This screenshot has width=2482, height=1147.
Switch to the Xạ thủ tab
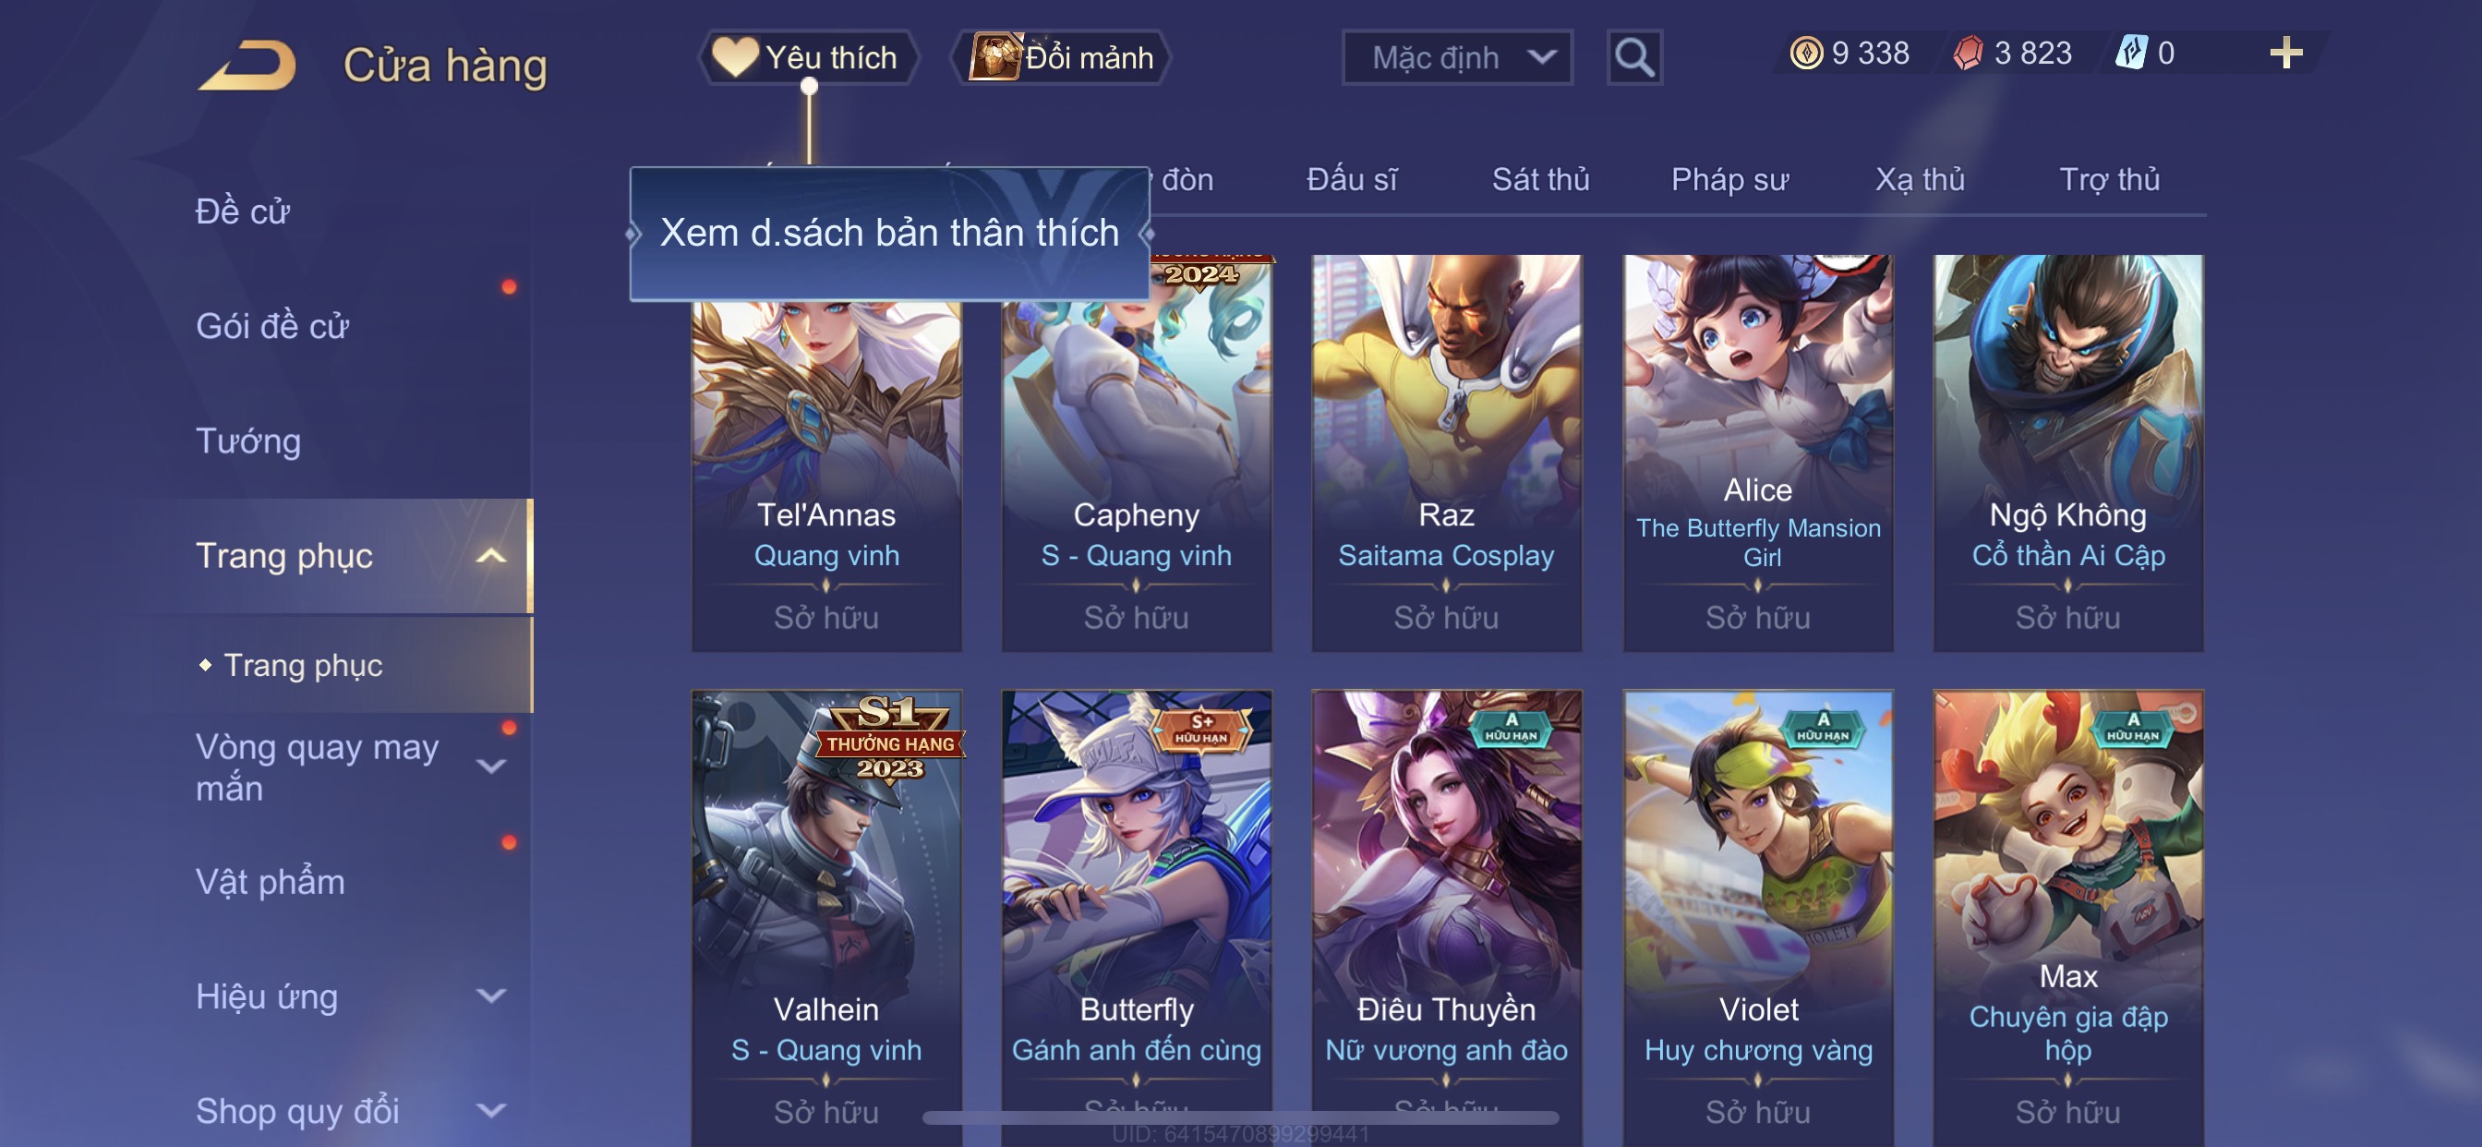click(x=1920, y=180)
